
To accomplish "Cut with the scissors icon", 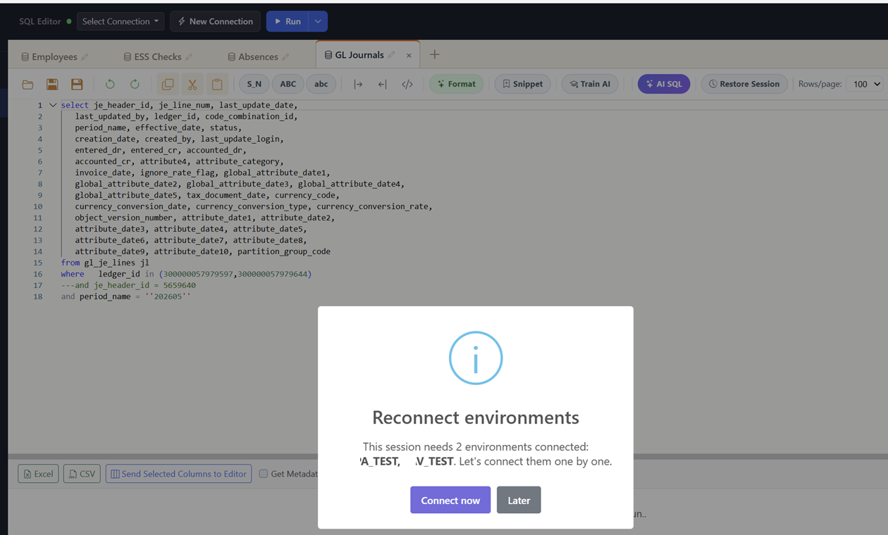I will click(x=192, y=84).
